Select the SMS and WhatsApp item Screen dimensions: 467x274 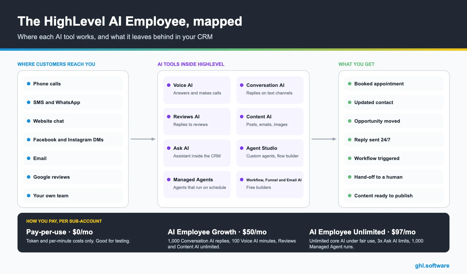click(73, 102)
